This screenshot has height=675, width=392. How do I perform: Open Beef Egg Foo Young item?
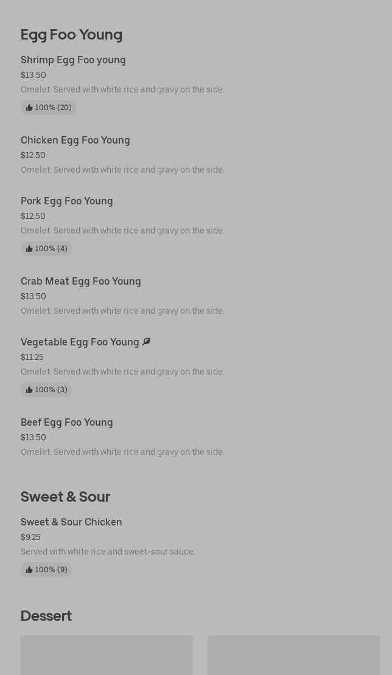point(67,422)
